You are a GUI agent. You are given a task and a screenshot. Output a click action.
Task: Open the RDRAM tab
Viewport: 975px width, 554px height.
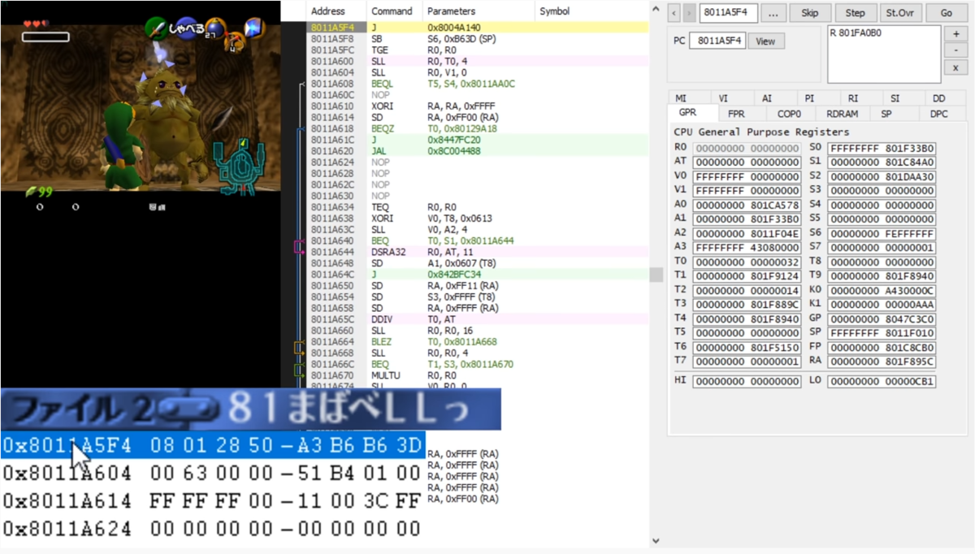[x=843, y=115]
